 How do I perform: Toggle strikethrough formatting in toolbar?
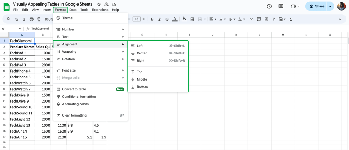167,19
